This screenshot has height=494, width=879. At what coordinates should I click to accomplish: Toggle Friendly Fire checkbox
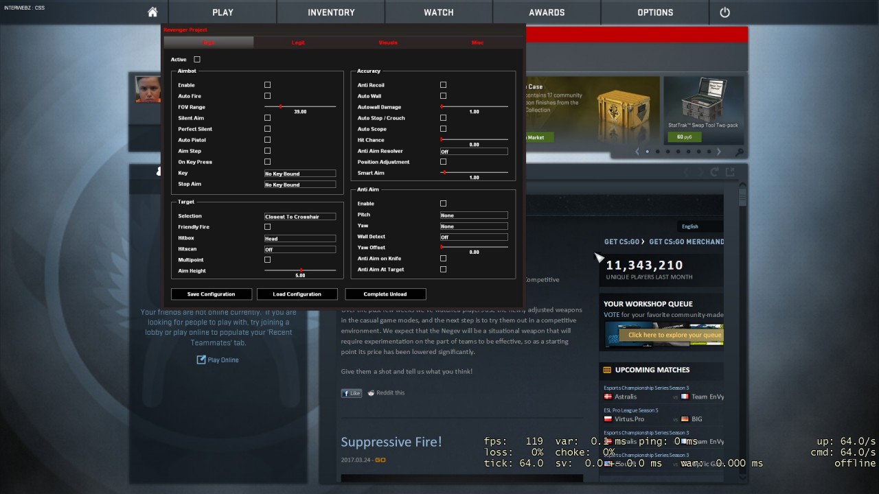(x=268, y=227)
